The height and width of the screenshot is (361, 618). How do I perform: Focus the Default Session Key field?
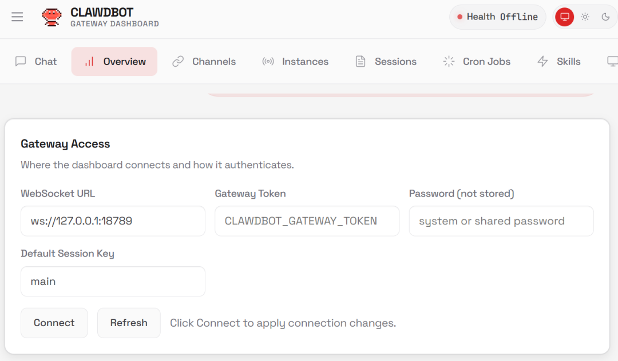click(x=113, y=282)
